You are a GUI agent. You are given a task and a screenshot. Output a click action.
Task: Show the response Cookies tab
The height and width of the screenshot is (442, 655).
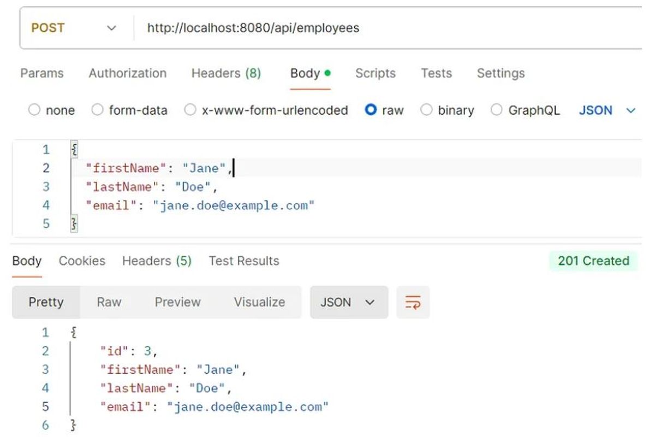(82, 261)
